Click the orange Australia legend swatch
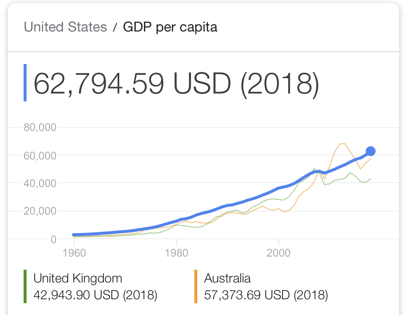 [196, 286]
